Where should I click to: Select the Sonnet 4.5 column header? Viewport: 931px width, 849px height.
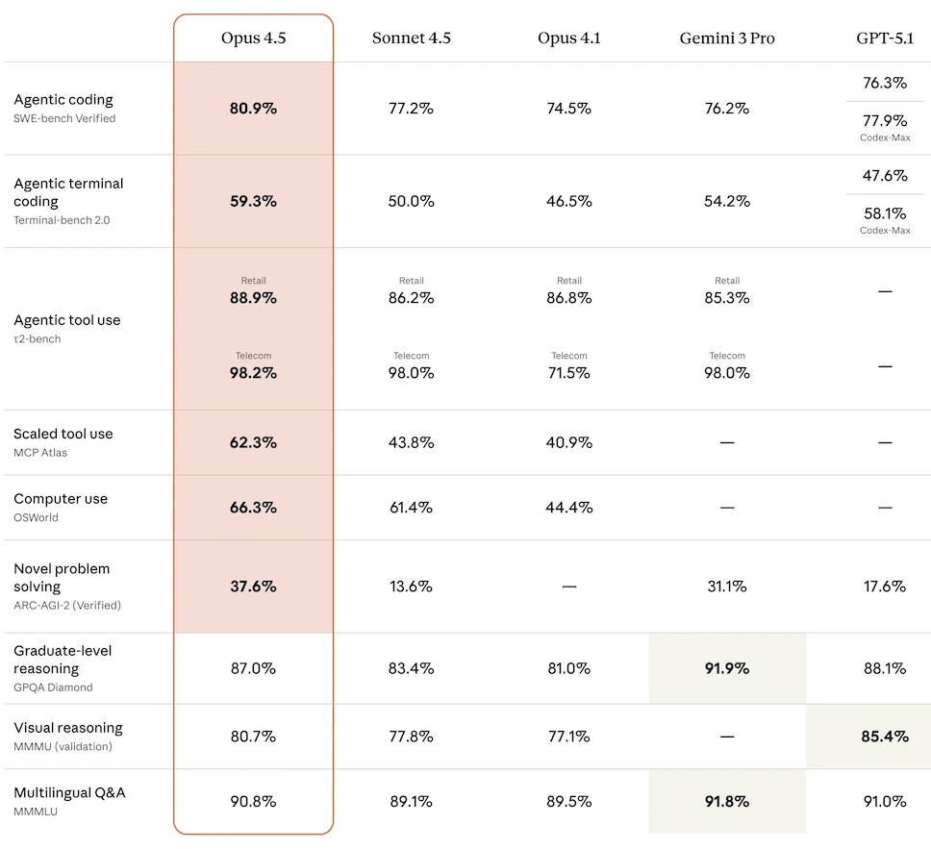point(411,38)
